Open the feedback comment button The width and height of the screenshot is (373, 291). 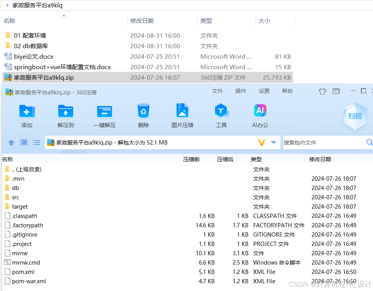coord(336,91)
